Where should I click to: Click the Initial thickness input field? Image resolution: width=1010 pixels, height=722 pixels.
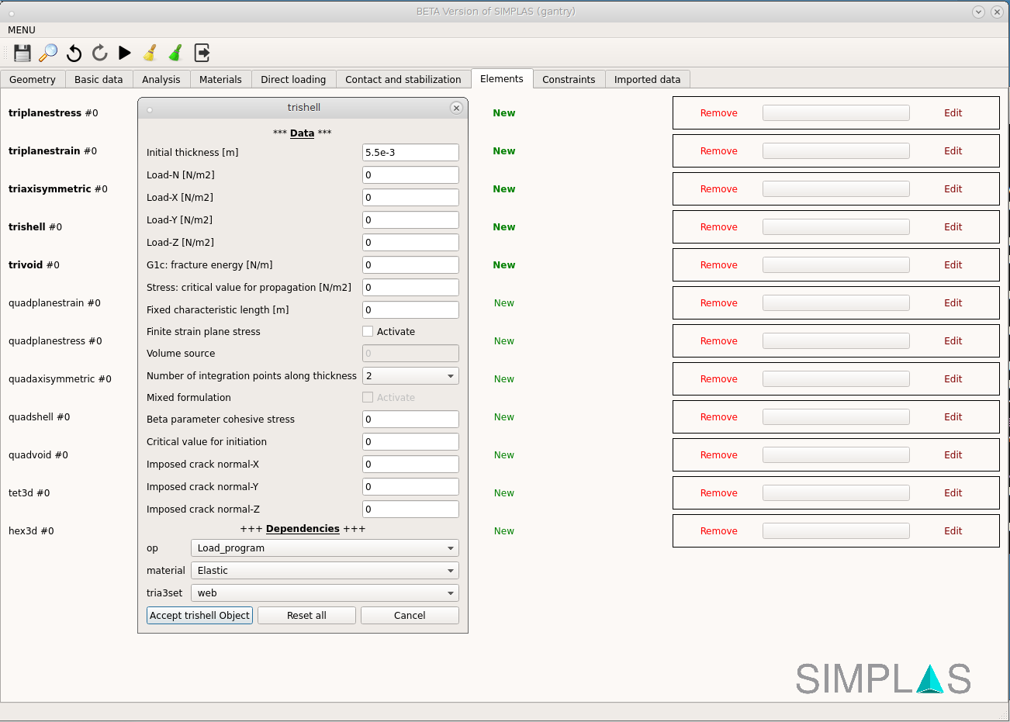click(410, 153)
